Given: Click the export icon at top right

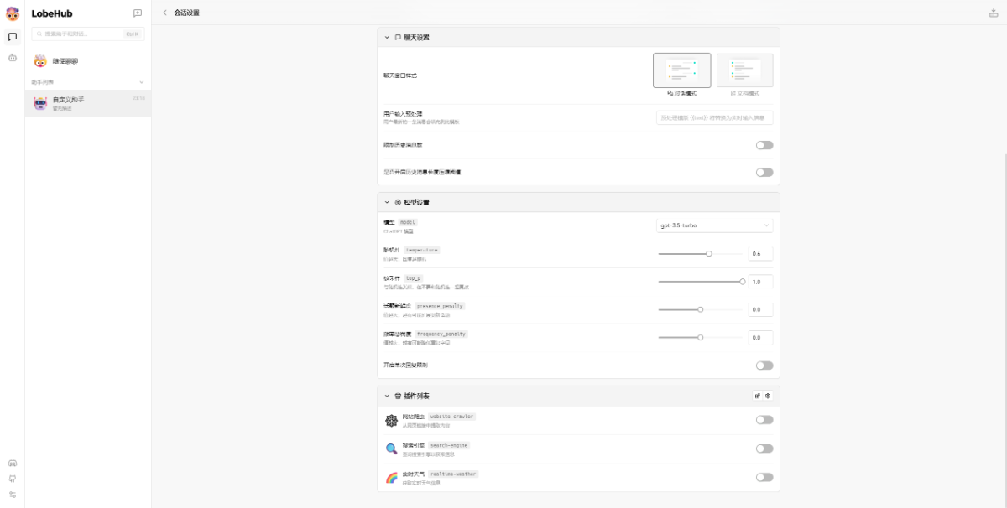Looking at the screenshot, I should coord(994,13).
